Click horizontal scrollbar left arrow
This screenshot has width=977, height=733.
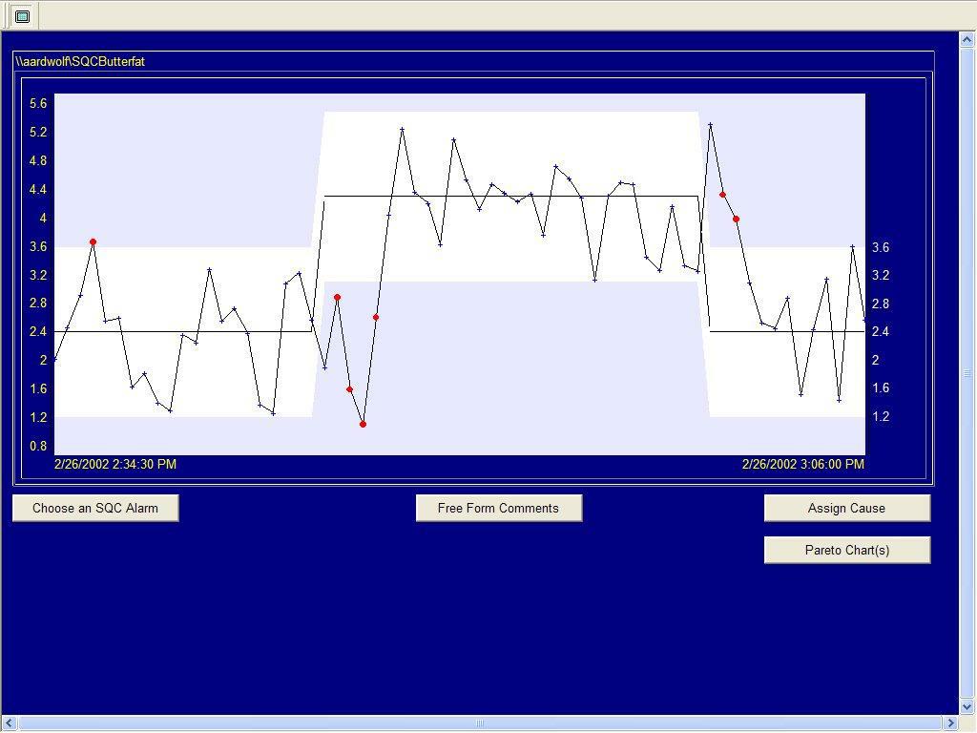[9, 723]
